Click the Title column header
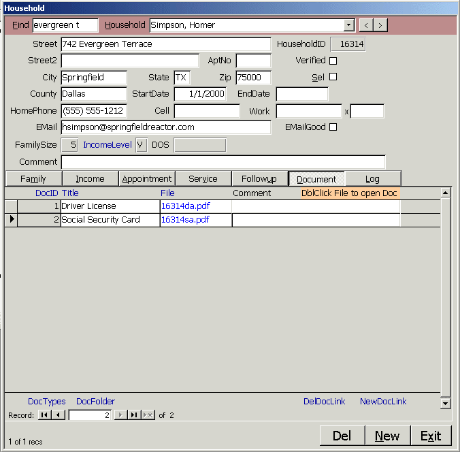The width and height of the screenshot is (460, 452). click(x=70, y=193)
